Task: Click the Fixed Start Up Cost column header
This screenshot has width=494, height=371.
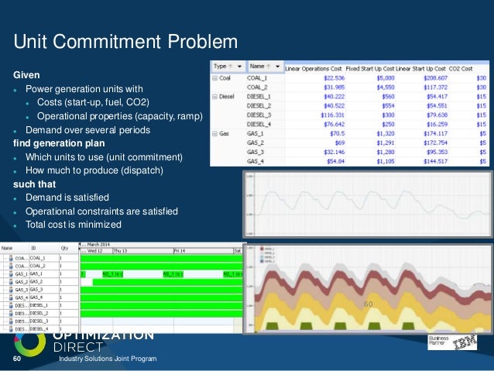Action: tap(370, 68)
